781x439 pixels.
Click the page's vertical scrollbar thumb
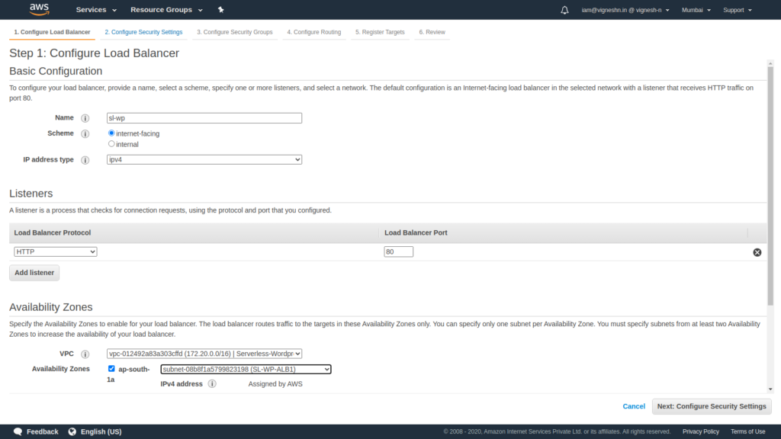[770, 185]
